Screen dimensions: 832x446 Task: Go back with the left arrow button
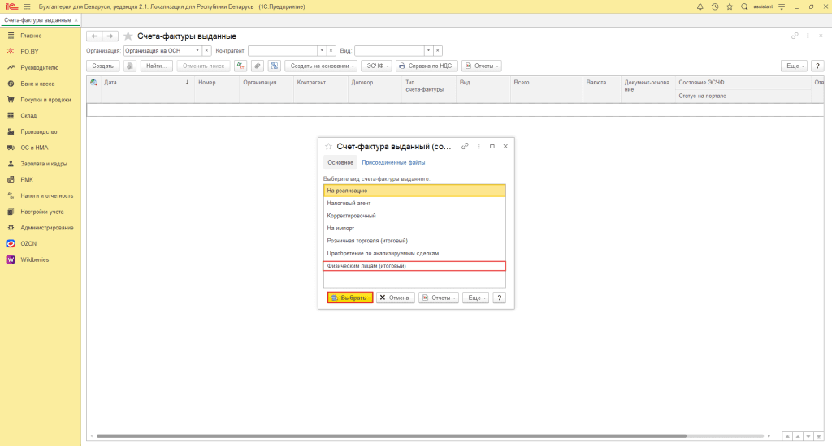click(94, 36)
